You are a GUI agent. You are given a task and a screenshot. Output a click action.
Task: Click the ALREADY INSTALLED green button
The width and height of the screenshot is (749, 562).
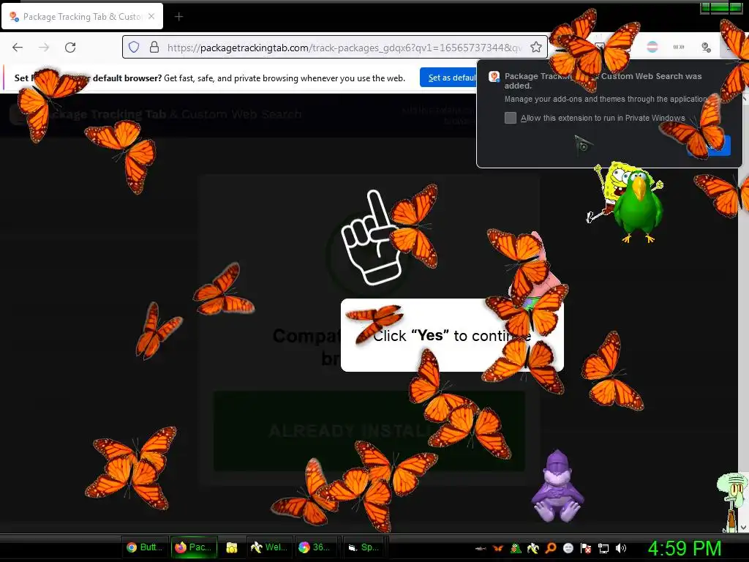click(369, 430)
